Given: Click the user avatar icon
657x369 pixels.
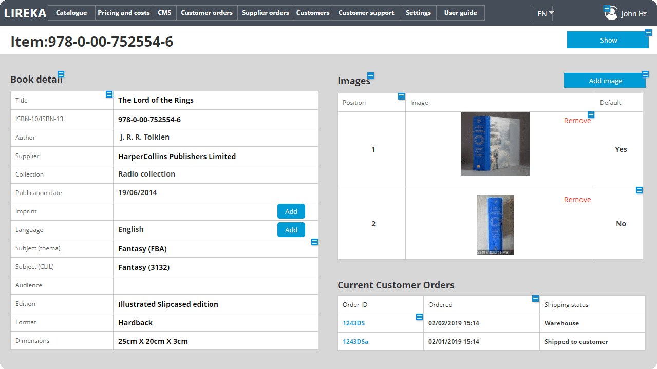Looking at the screenshot, I should coord(611,13).
